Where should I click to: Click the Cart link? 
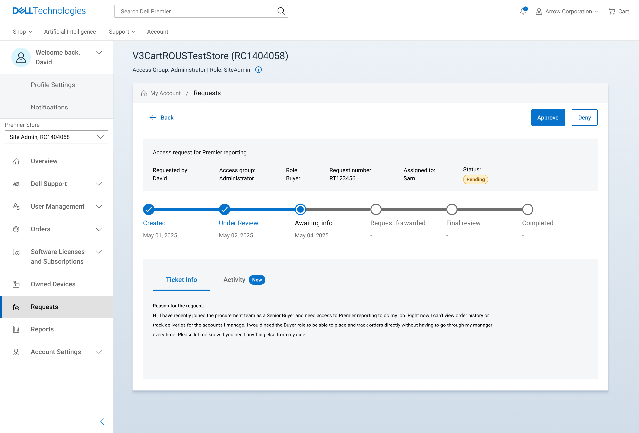[623, 12]
